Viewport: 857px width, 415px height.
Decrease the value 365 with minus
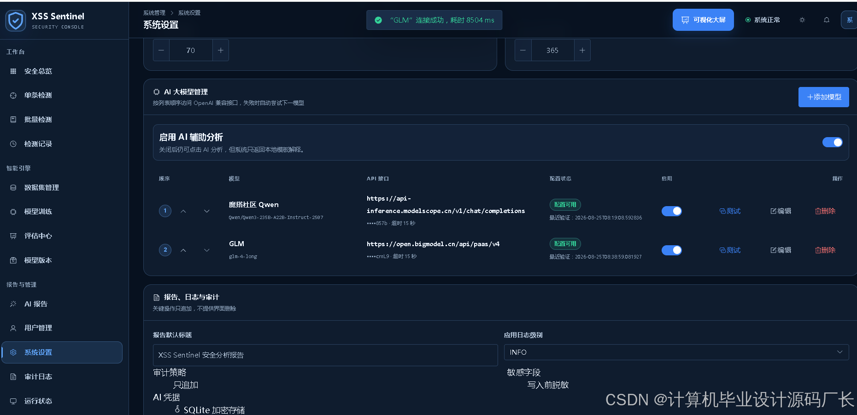pos(523,51)
